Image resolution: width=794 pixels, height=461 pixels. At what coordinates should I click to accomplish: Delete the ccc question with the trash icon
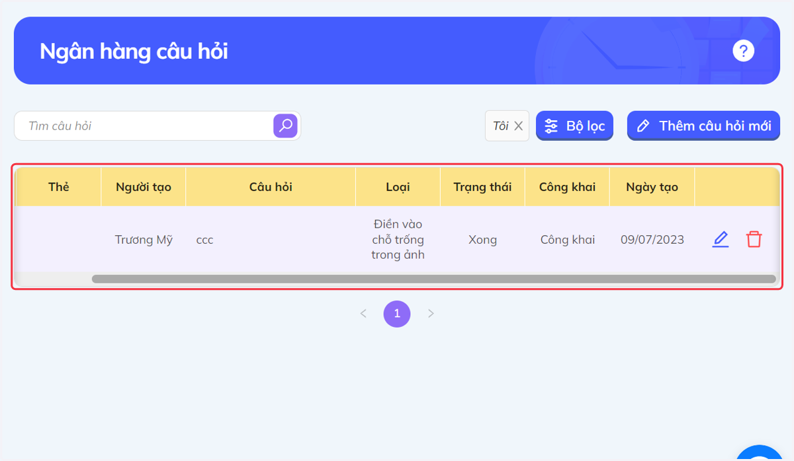[754, 239]
